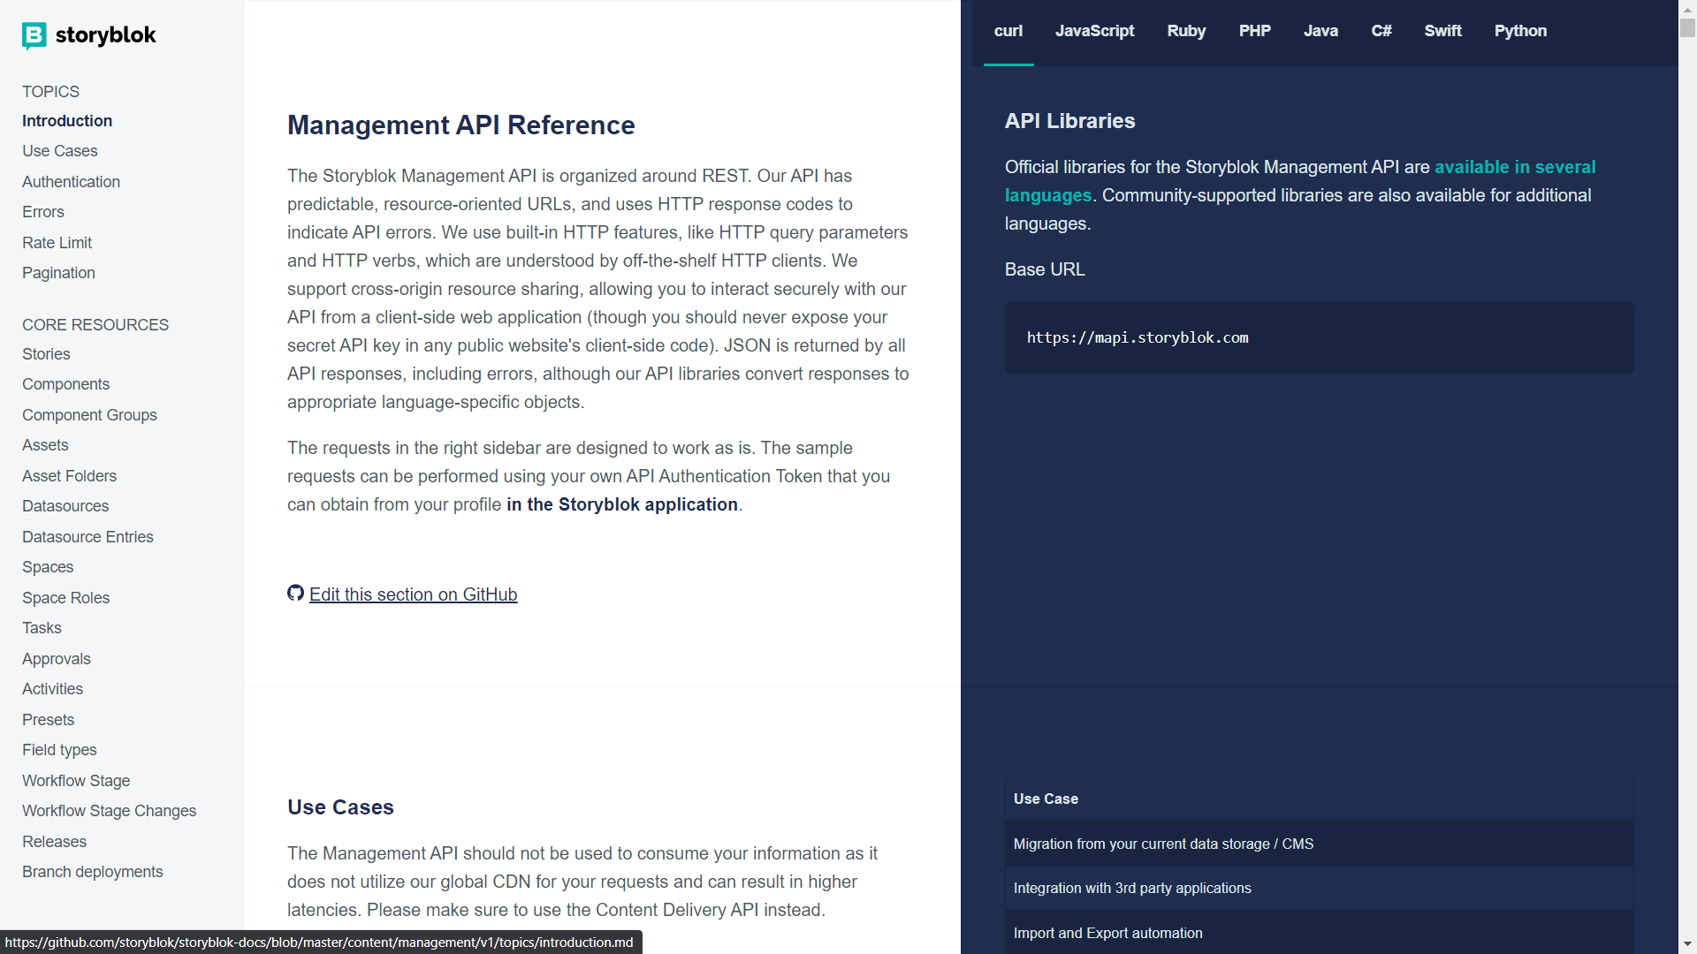
Task: Open Component Groups in sidebar
Action: pos(89,415)
